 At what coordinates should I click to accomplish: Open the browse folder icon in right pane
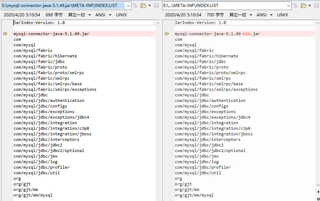pyautogui.click(x=303, y=6)
